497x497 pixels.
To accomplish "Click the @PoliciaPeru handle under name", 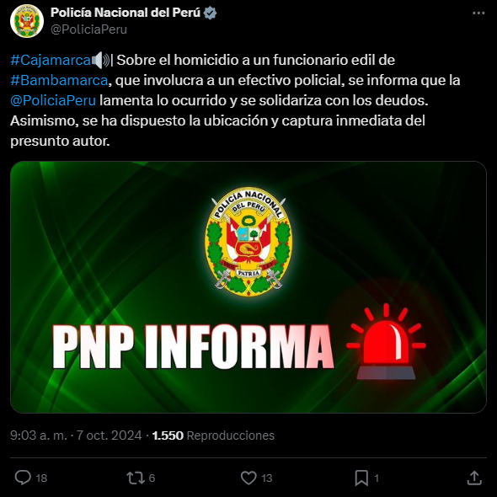I will 88,29.
